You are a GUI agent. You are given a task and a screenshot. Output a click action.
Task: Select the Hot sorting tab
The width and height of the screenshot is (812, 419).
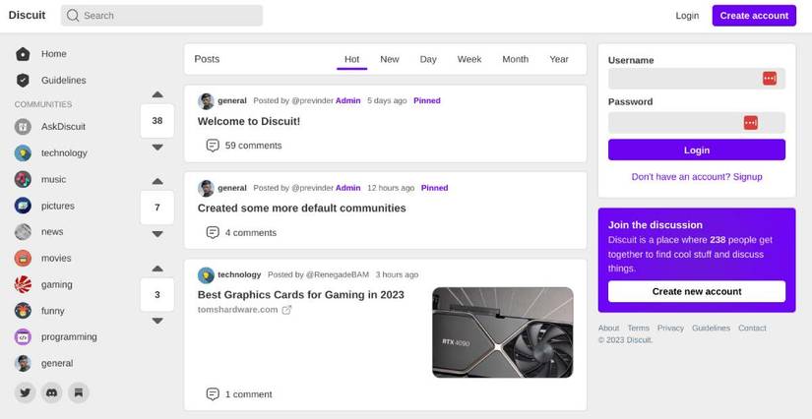pos(351,59)
